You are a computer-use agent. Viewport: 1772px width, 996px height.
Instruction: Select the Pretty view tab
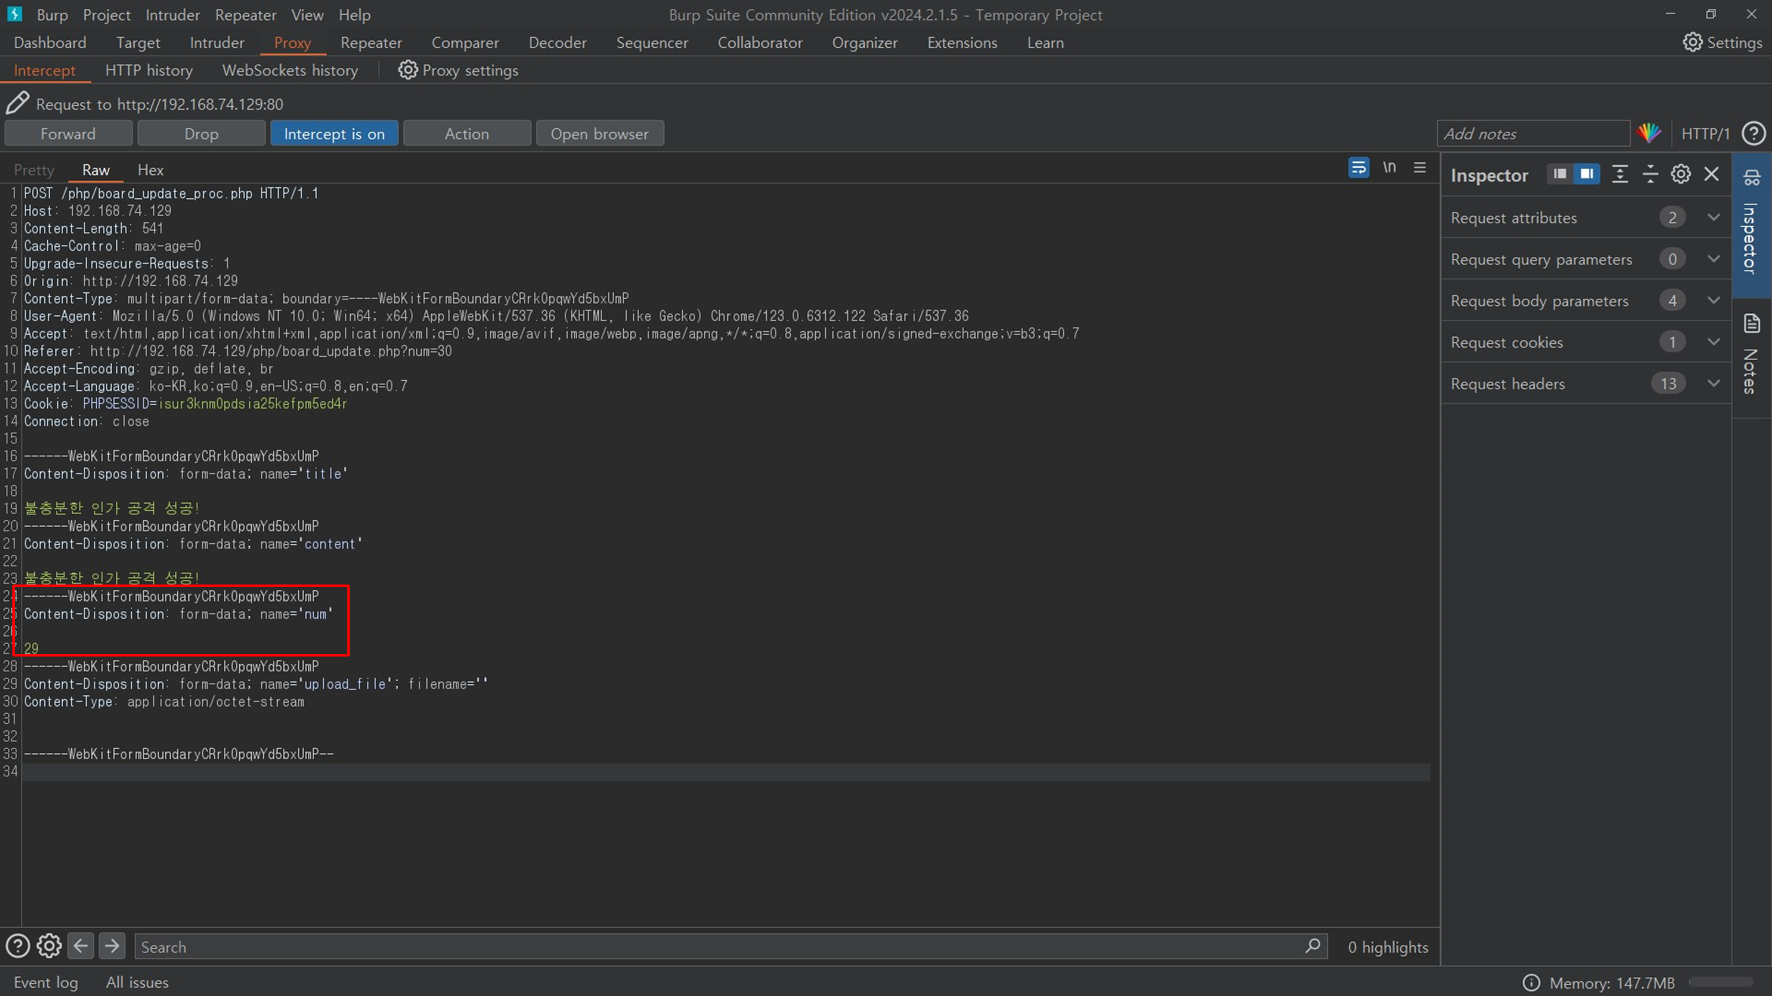[34, 170]
